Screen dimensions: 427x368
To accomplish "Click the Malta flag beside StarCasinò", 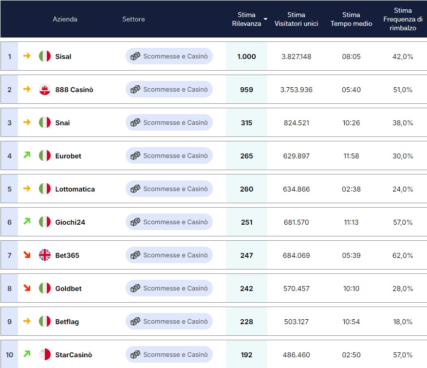I will (x=45, y=354).
